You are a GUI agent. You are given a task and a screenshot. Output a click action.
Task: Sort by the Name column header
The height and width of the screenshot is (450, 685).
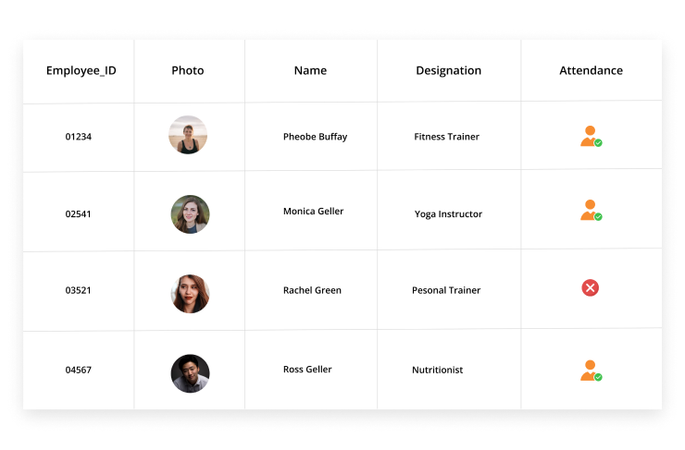pyautogui.click(x=311, y=70)
